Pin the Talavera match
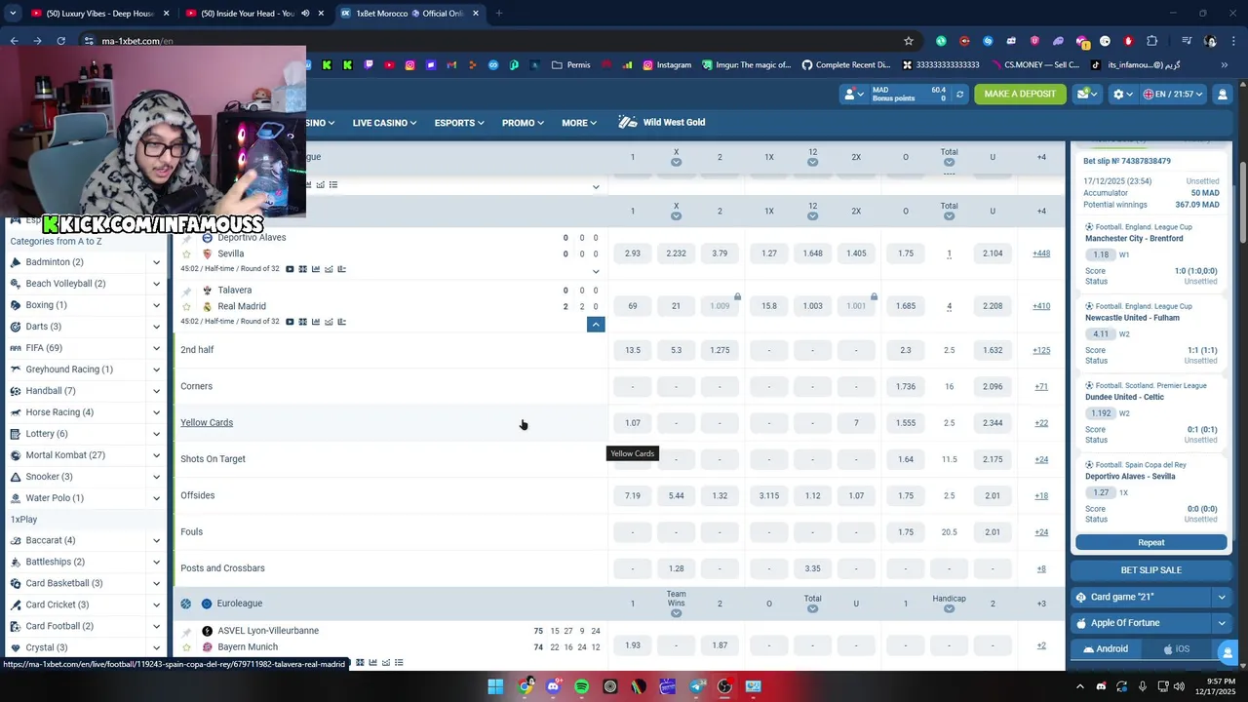This screenshot has height=702, width=1248. click(186, 291)
